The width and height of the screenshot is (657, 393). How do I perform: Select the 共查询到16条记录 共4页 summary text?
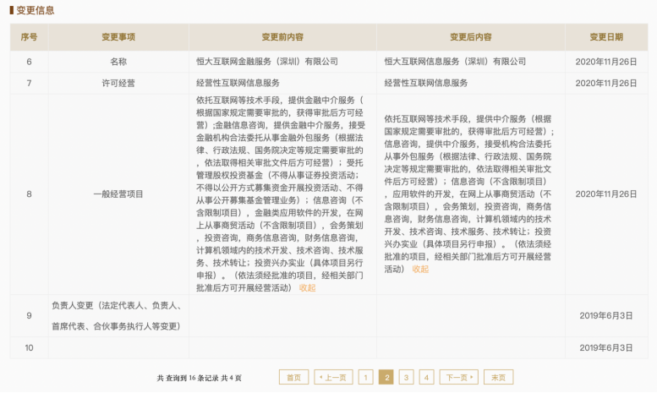(x=200, y=378)
